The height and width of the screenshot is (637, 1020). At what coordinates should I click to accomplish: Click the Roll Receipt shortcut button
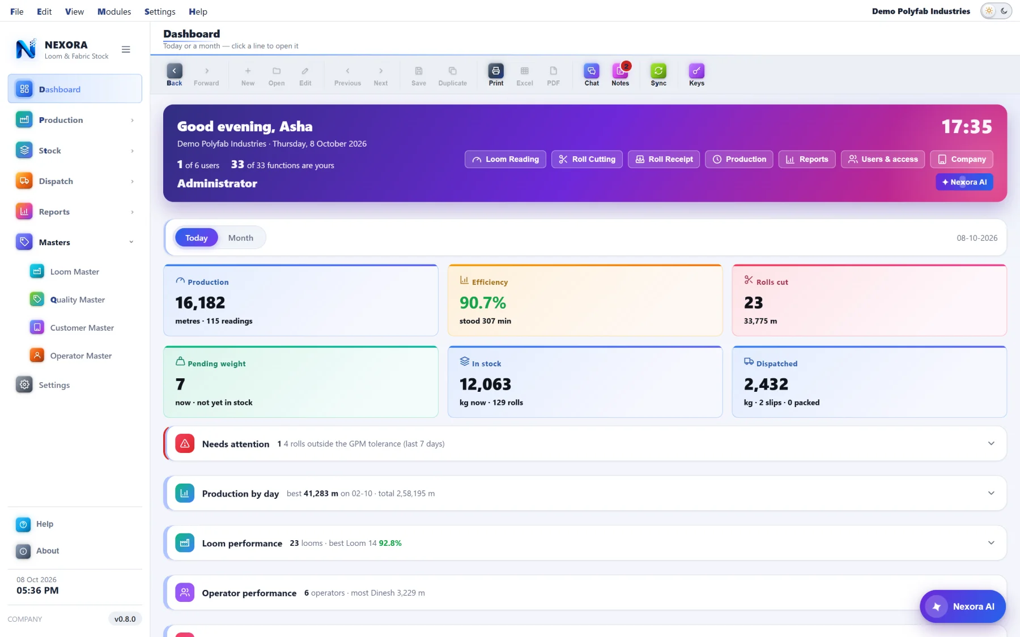click(664, 159)
